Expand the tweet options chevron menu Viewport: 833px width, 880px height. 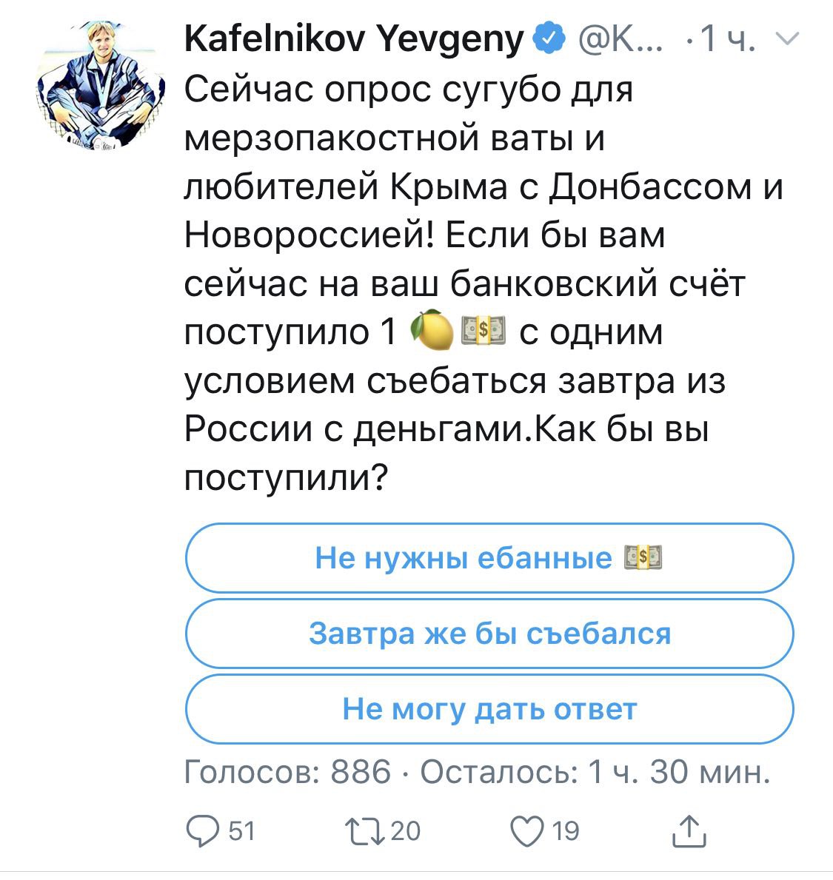[x=790, y=38]
